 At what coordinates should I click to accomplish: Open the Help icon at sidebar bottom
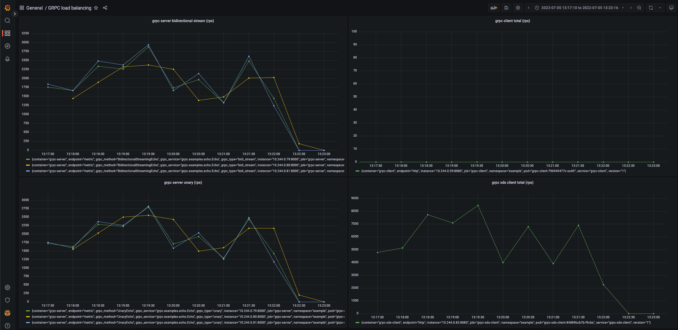(7, 325)
